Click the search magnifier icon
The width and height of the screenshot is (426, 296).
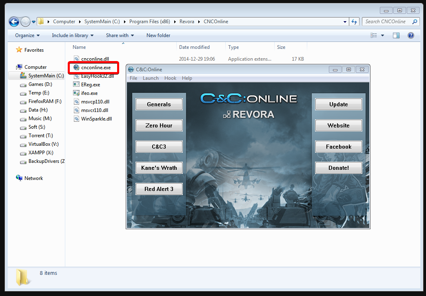pyautogui.click(x=415, y=22)
